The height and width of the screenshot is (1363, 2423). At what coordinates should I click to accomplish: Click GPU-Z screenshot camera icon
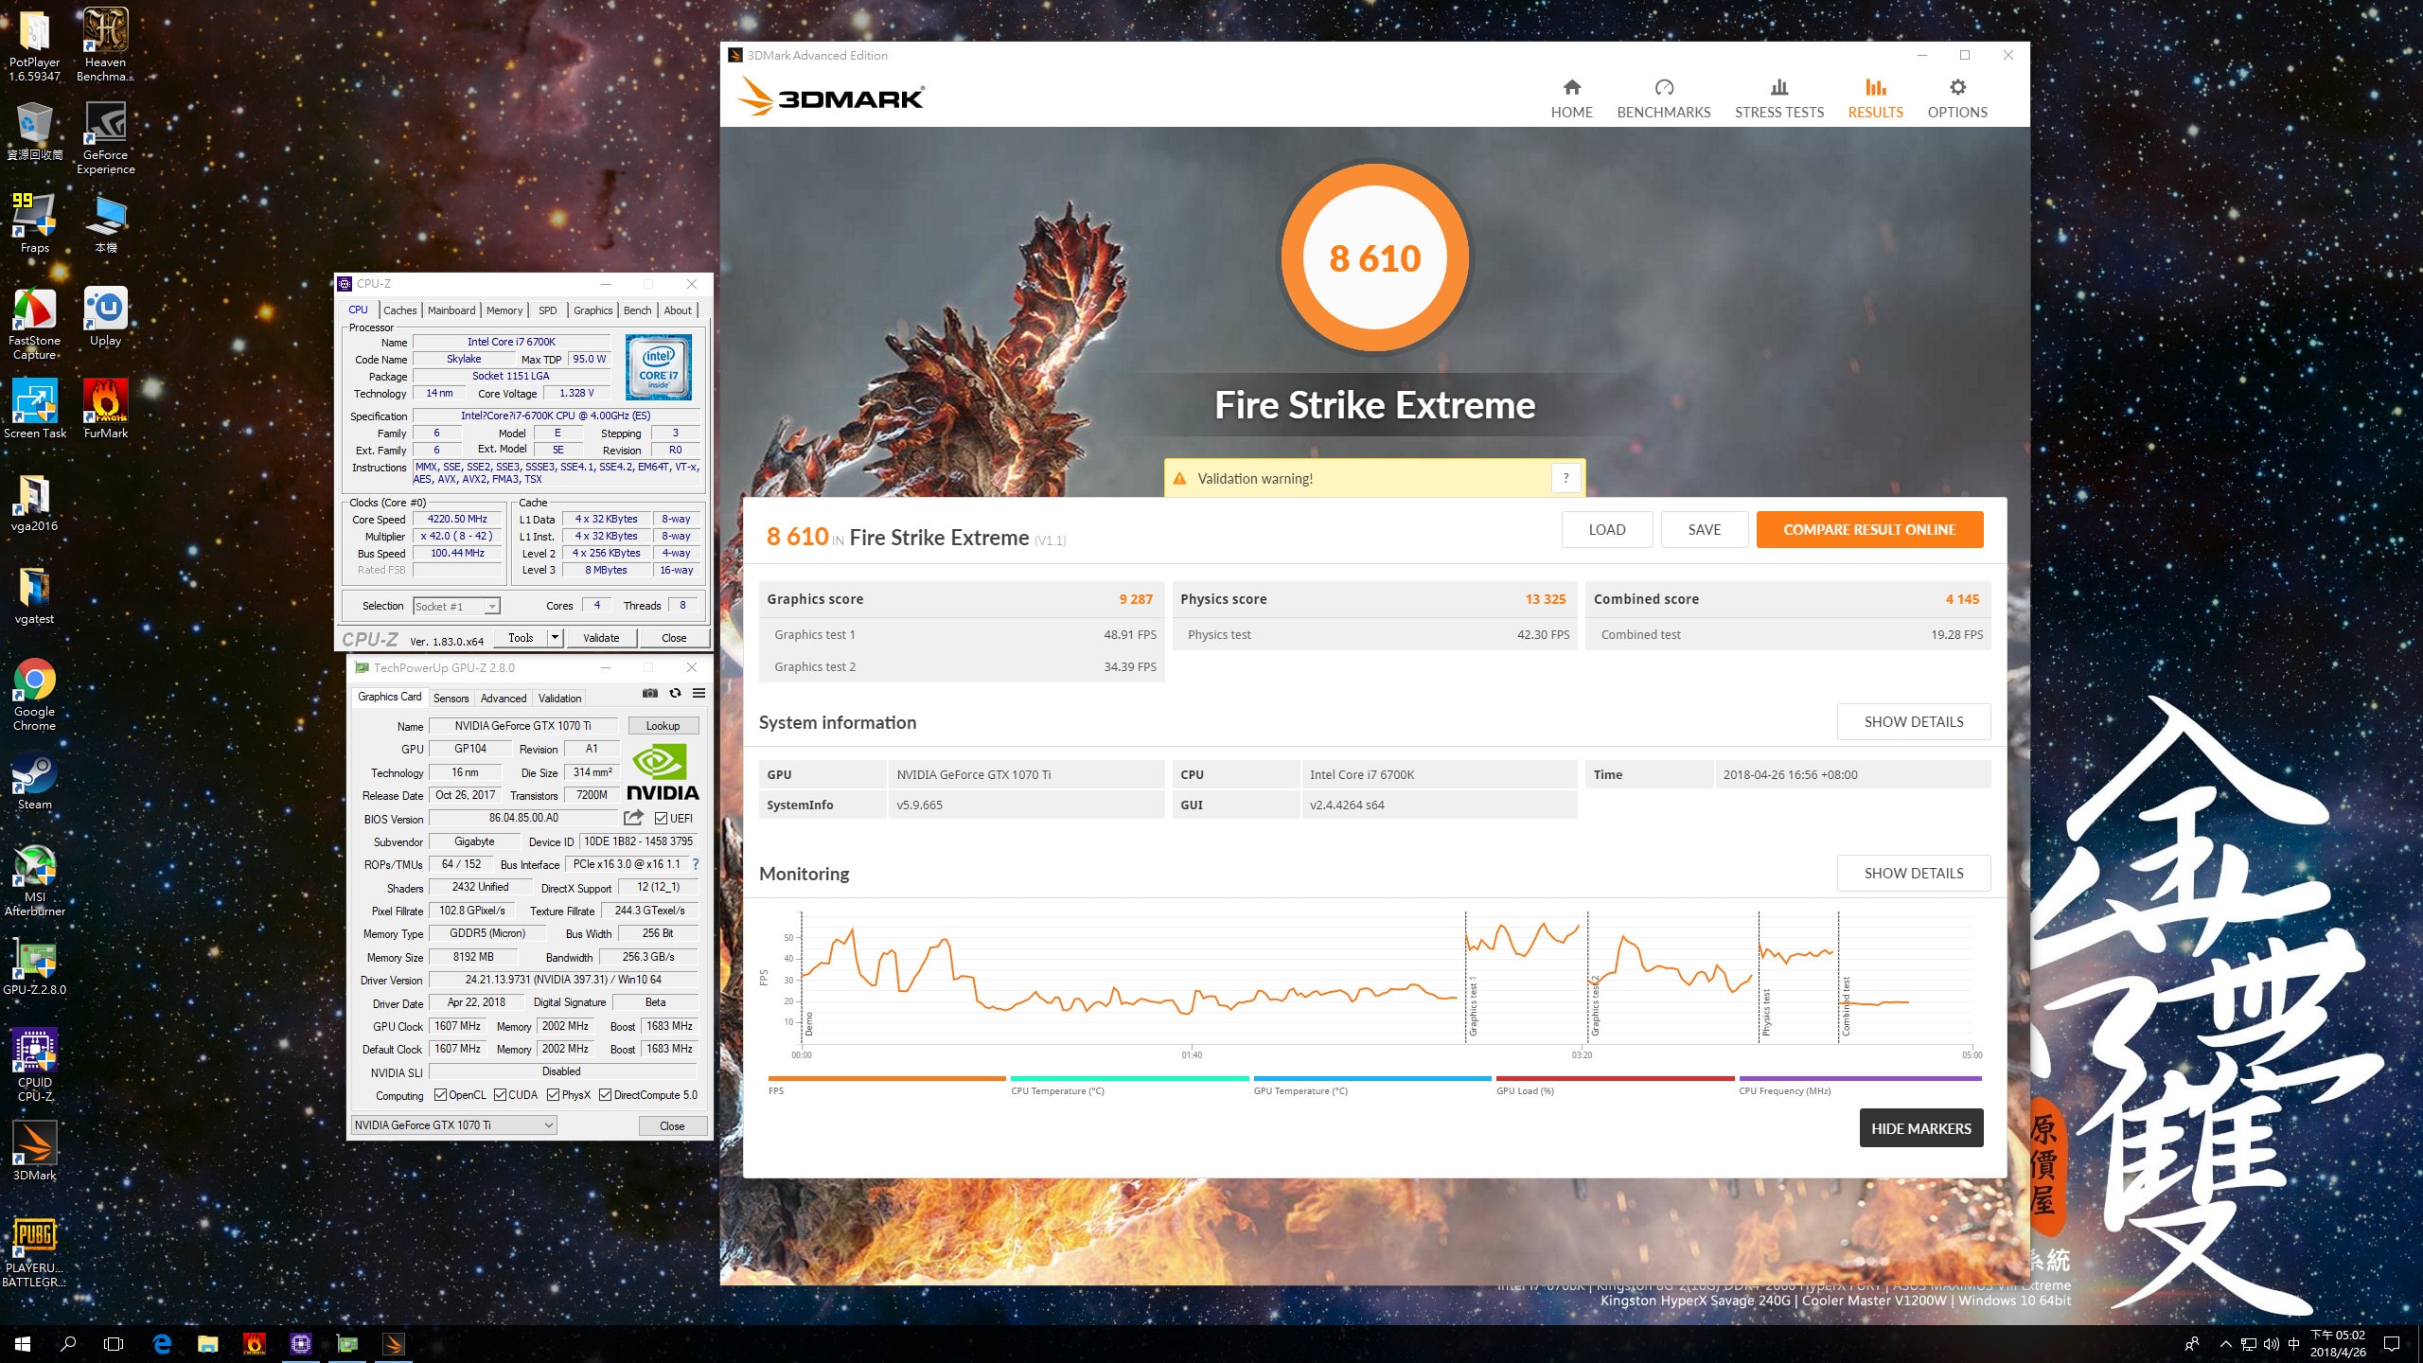coord(650,693)
